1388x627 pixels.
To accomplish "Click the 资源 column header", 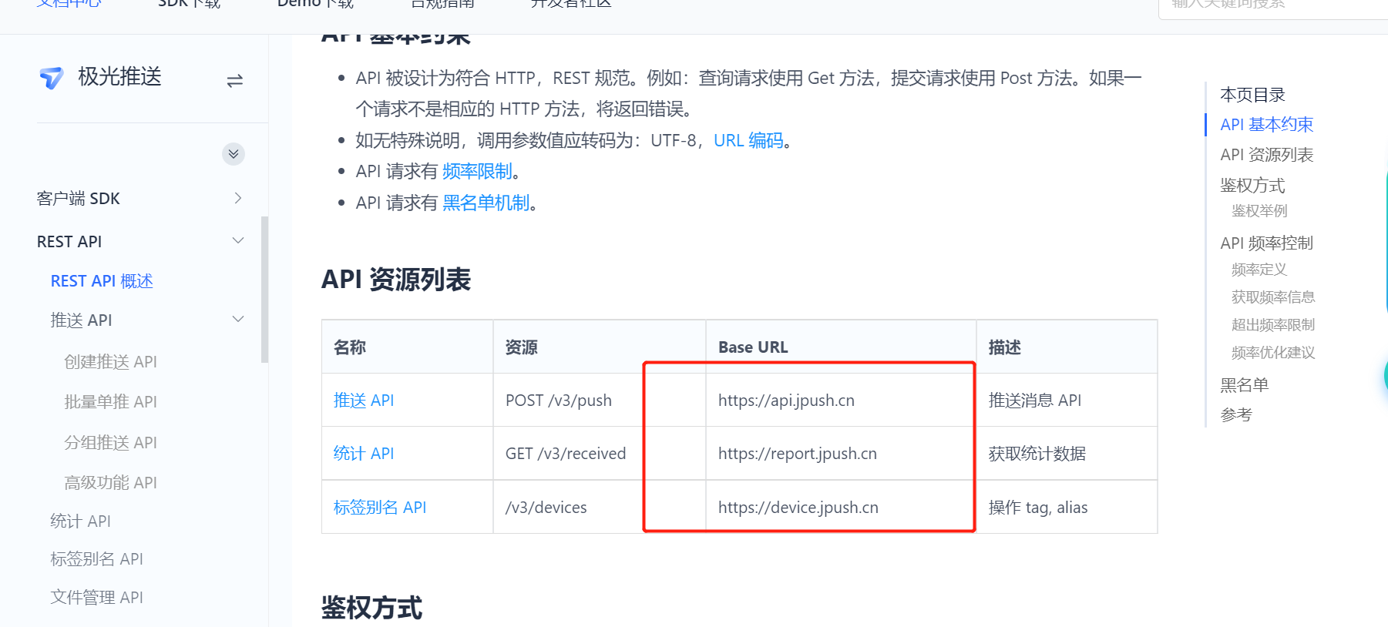I will click(600, 347).
